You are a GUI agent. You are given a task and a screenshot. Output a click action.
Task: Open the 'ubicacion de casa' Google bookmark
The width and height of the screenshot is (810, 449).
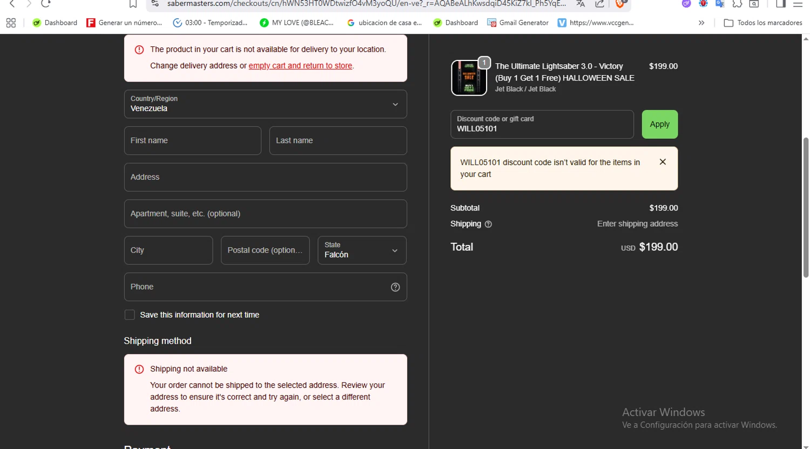384,23
